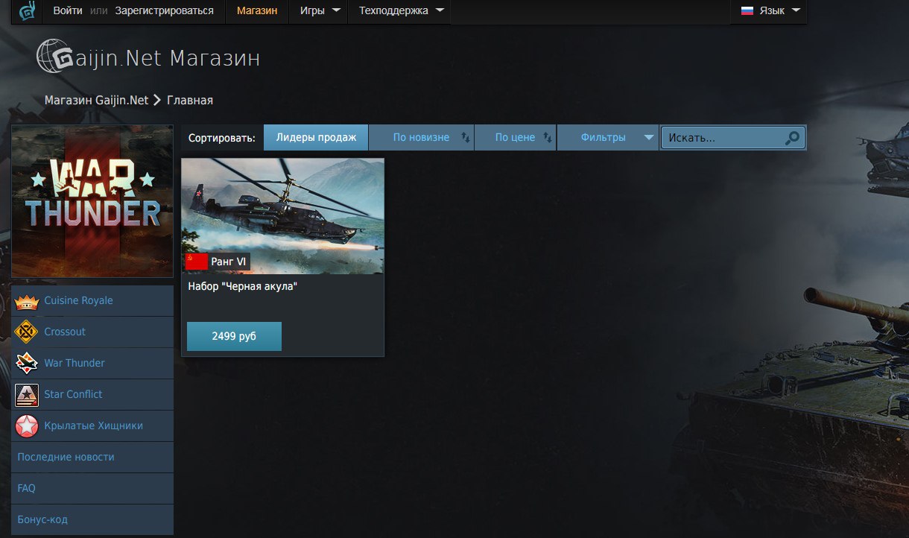Sort items by По новизне
Image resolution: width=909 pixels, height=538 pixels.
421,137
